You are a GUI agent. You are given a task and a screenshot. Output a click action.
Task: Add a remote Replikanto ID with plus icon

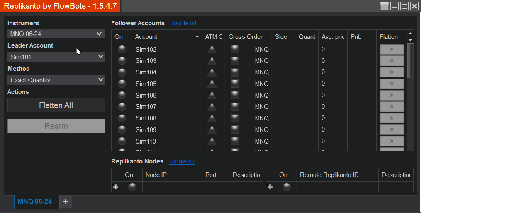pyautogui.click(x=270, y=187)
